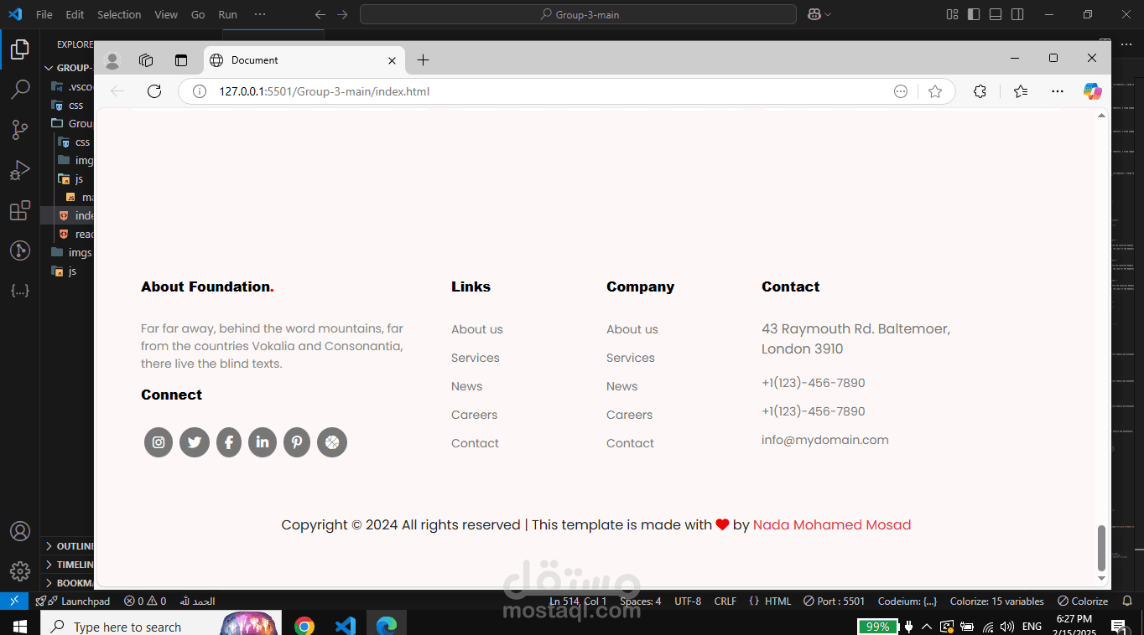Open the Extensions view in VS Code
This screenshot has height=635, width=1144.
coord(20,210)
